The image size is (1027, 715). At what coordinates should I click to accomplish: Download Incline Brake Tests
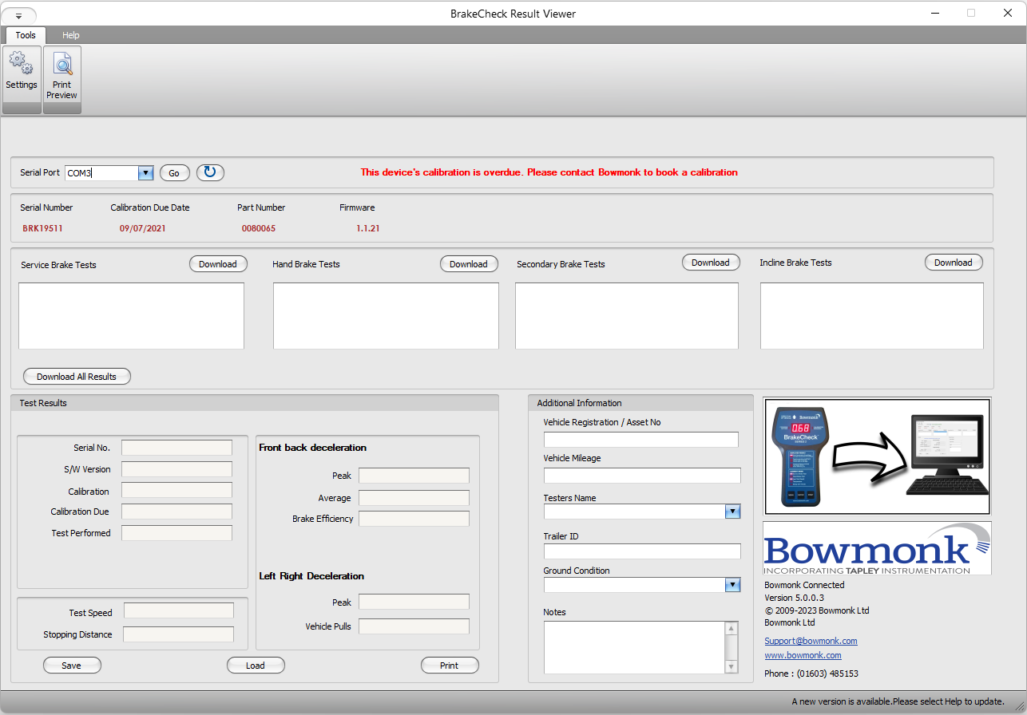[954, 263]
